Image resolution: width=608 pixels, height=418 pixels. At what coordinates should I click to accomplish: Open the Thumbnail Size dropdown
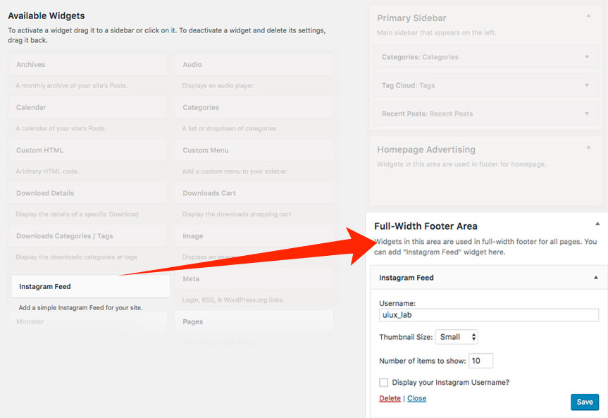pyautogui.click(x=457, y=337)
